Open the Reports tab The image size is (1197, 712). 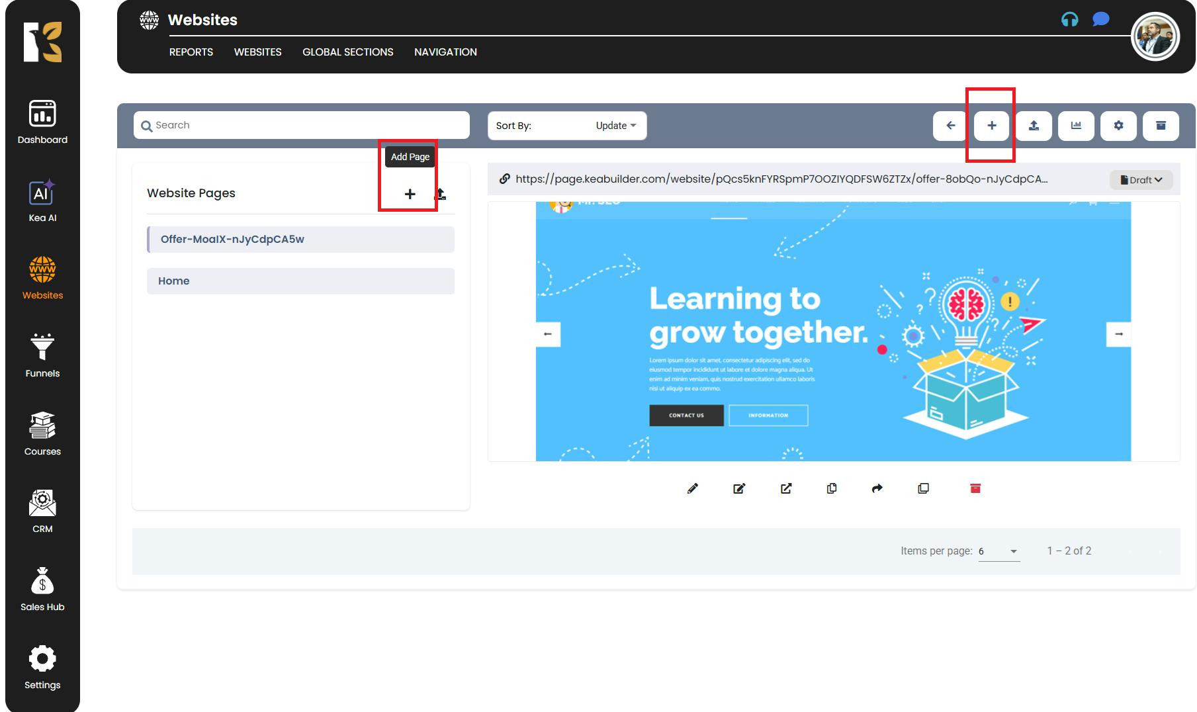click(x=191, y=52)
